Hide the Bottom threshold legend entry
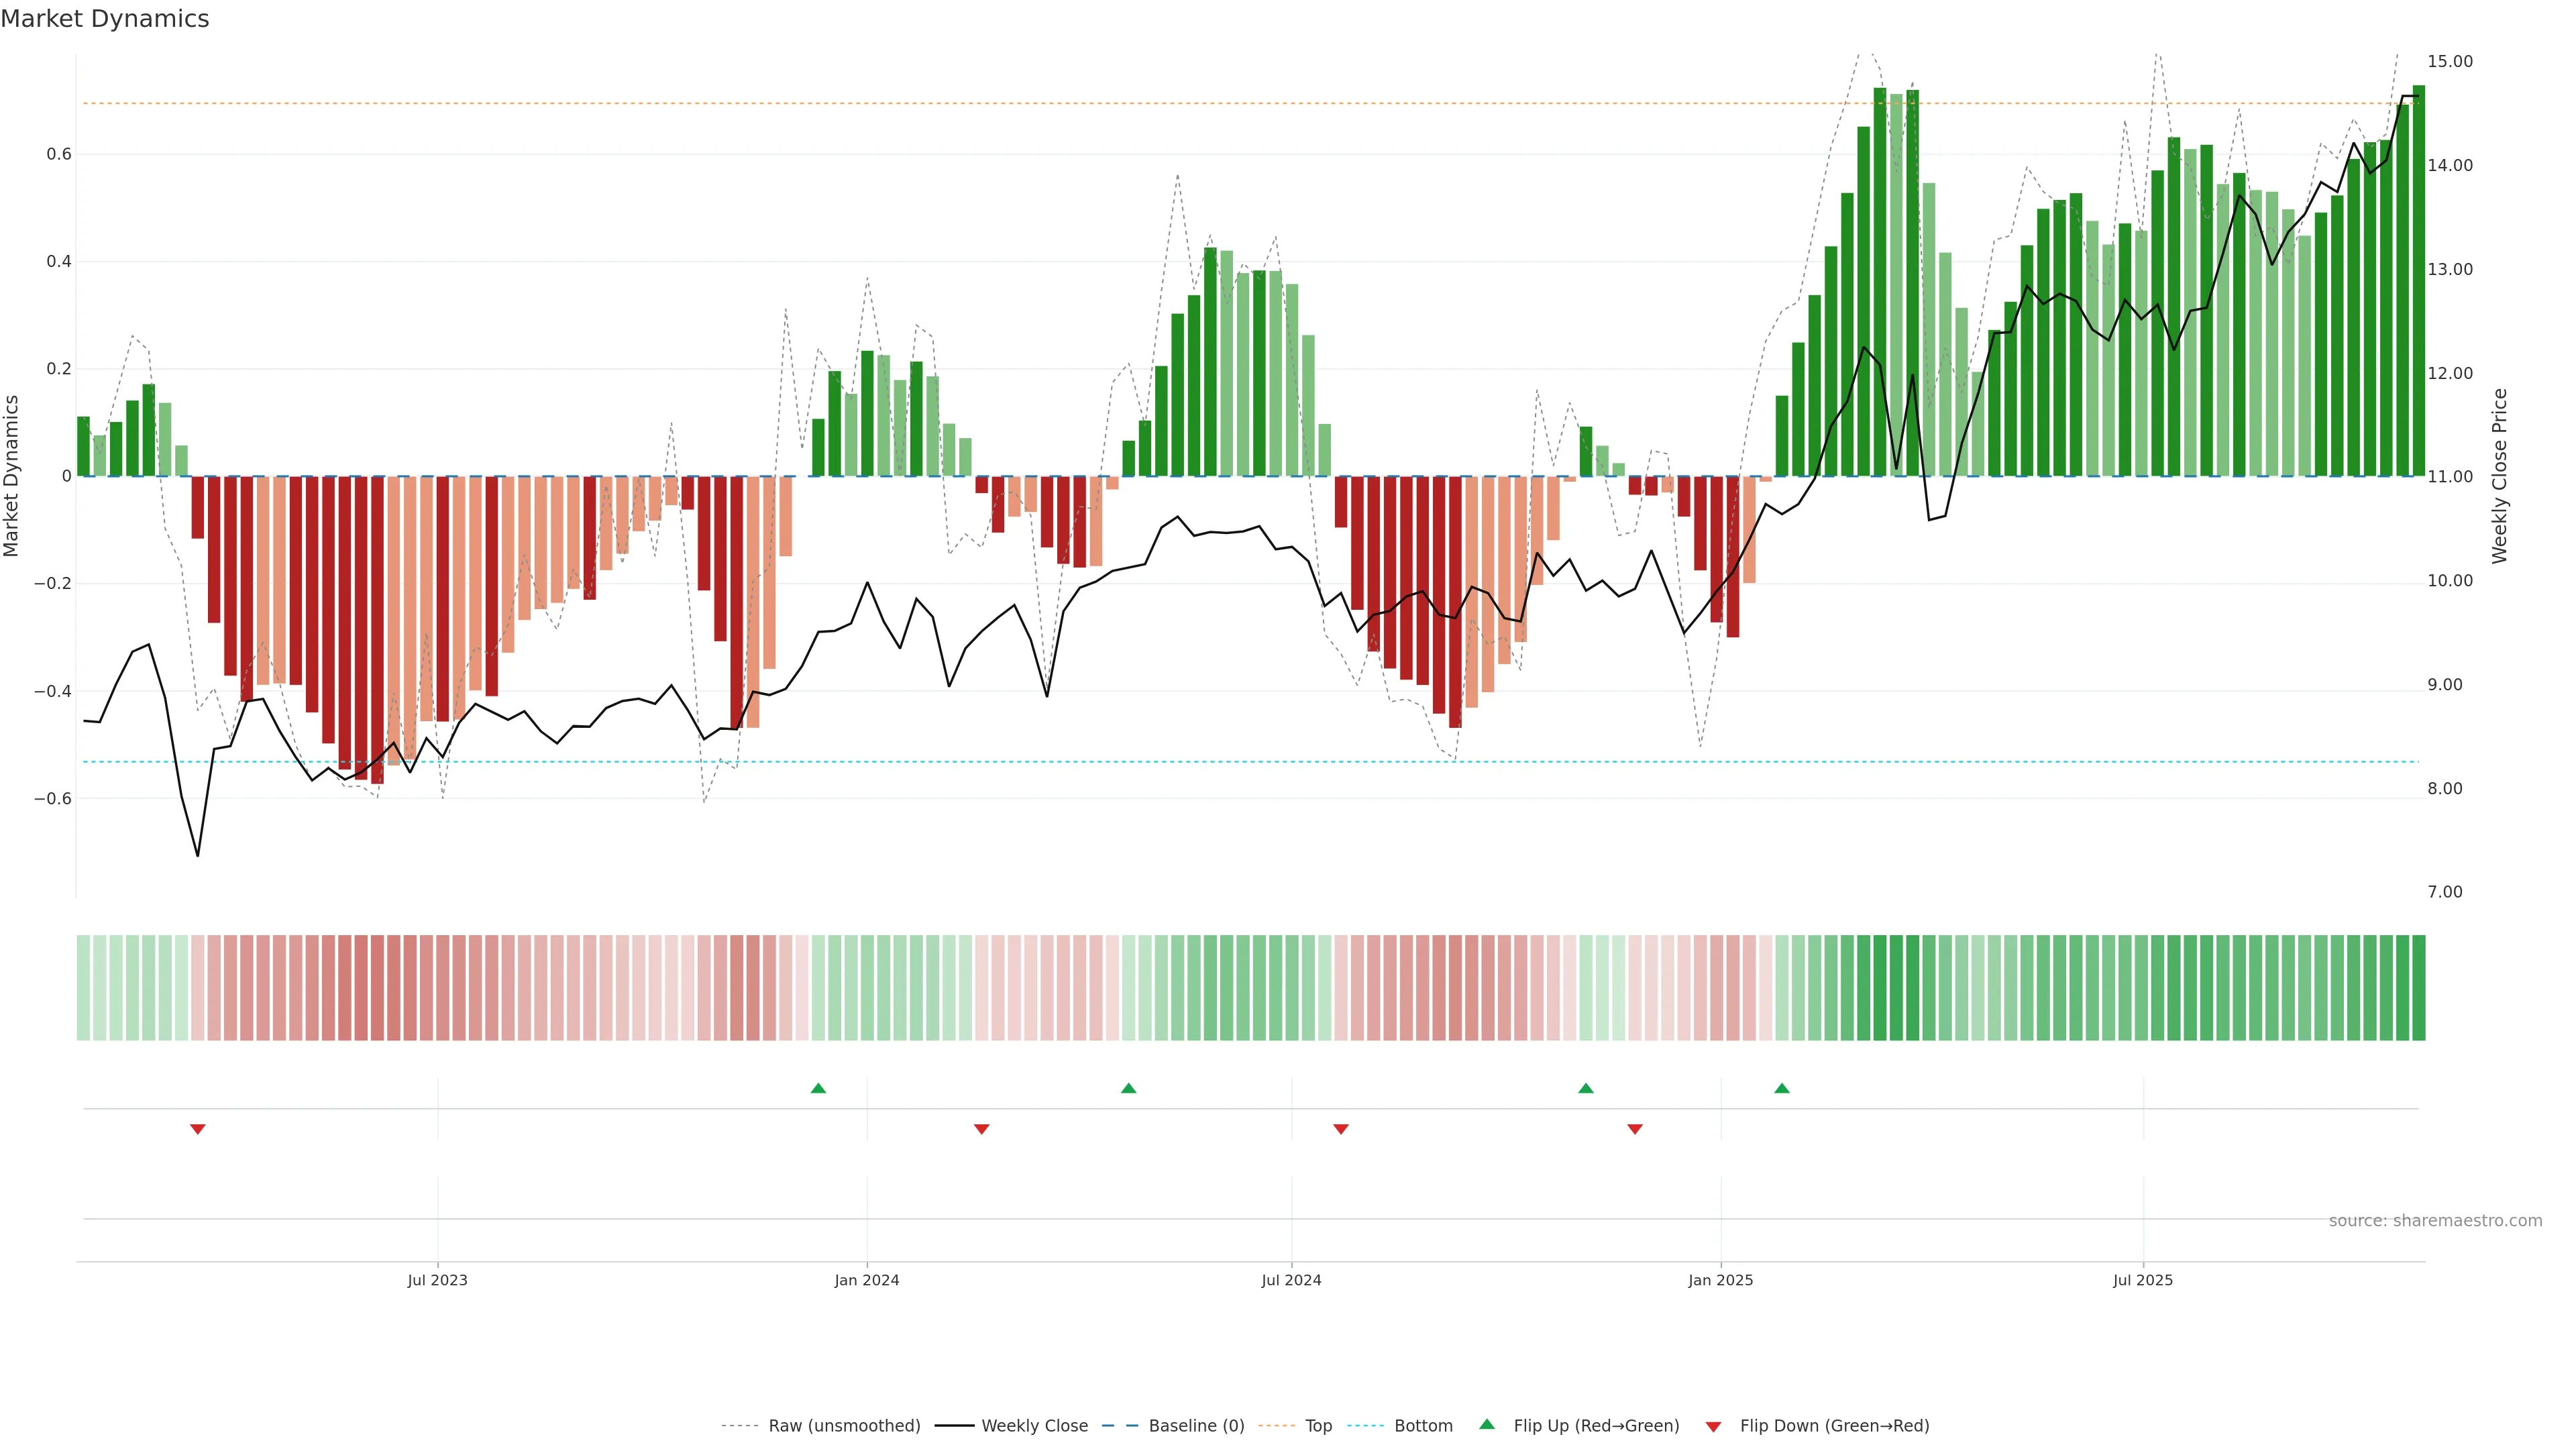2576x1449 pixels. [1423, 1426]
